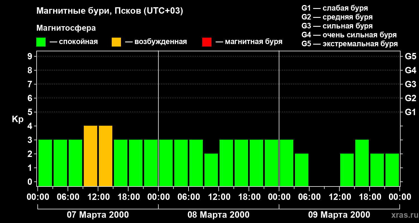Click the 12:00 tick label under 07 Марта

click(98, 197)
